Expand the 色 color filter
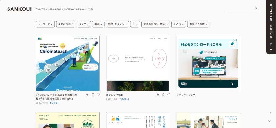The image size is (276, 128). coord(135,24)
